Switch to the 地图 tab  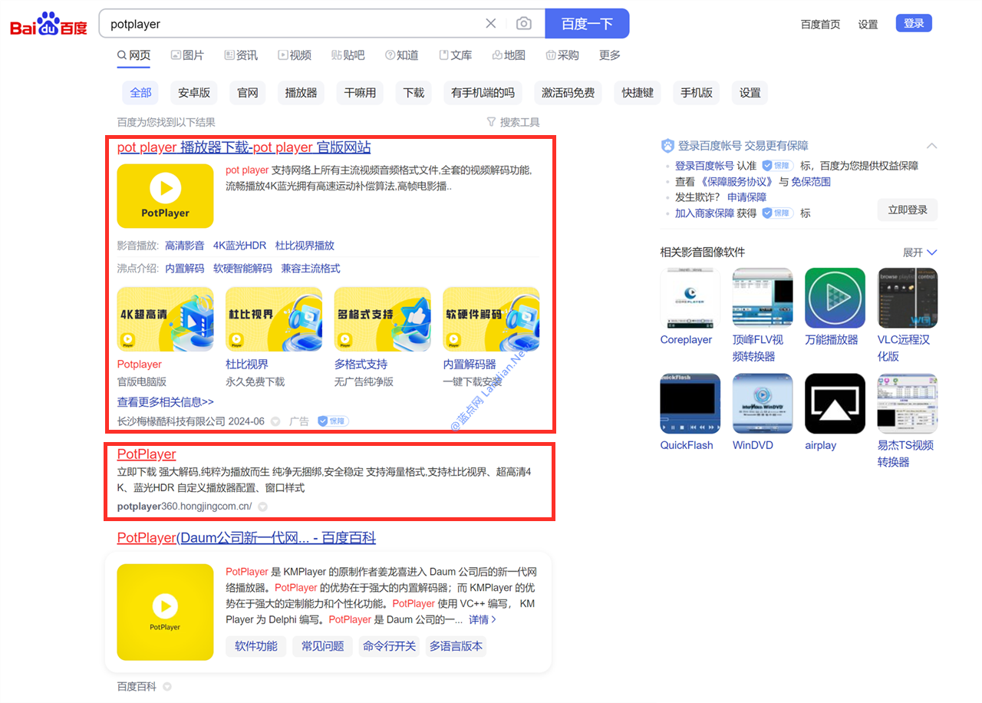pos(509,55)
